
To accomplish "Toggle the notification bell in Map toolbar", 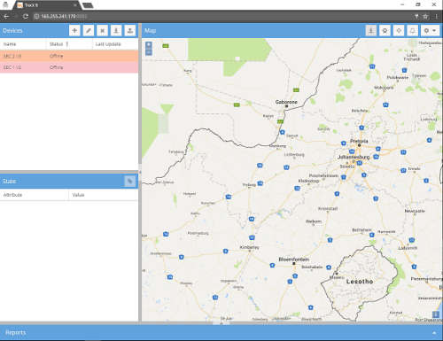I will [413, 30].
